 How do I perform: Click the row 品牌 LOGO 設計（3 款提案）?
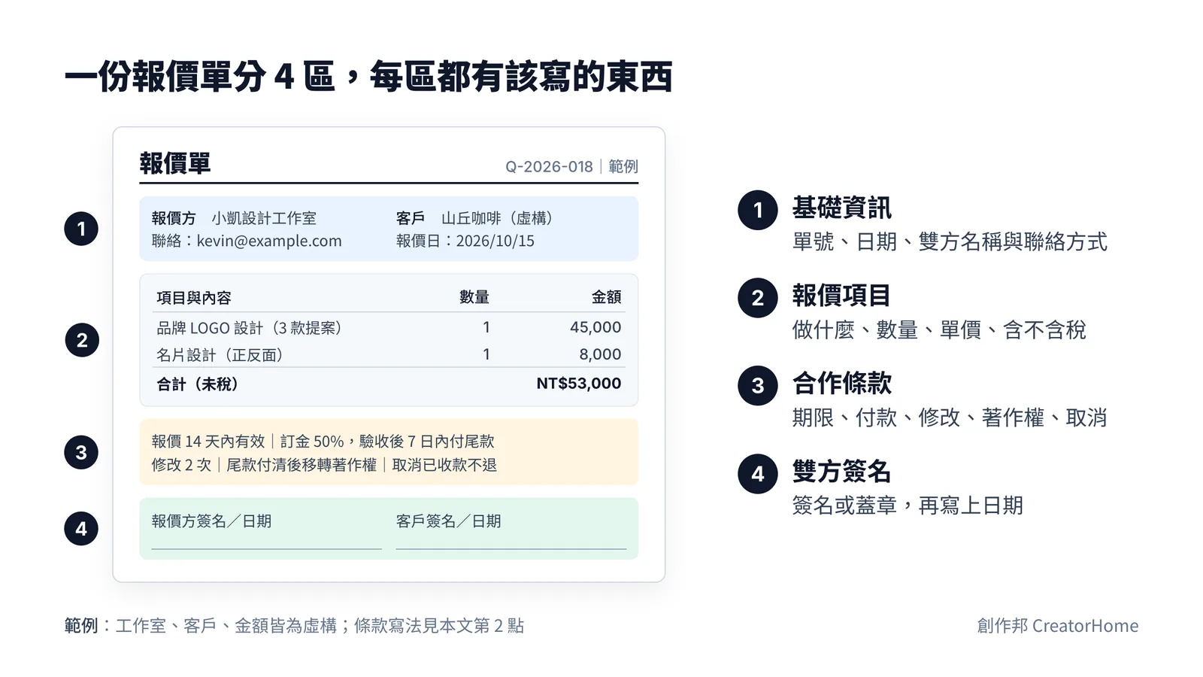tap(389, 327)
